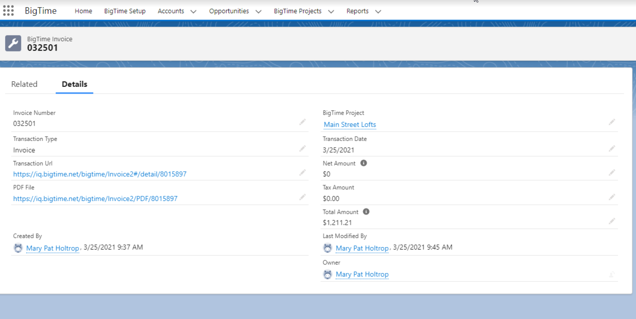Click the Net Amount value $0
The image size is (636, 319).
[327, 174]
